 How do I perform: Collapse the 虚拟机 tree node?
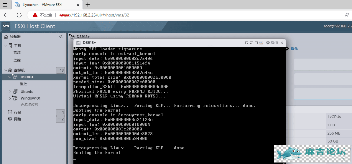pyautogui.click(x=6, y=70)
